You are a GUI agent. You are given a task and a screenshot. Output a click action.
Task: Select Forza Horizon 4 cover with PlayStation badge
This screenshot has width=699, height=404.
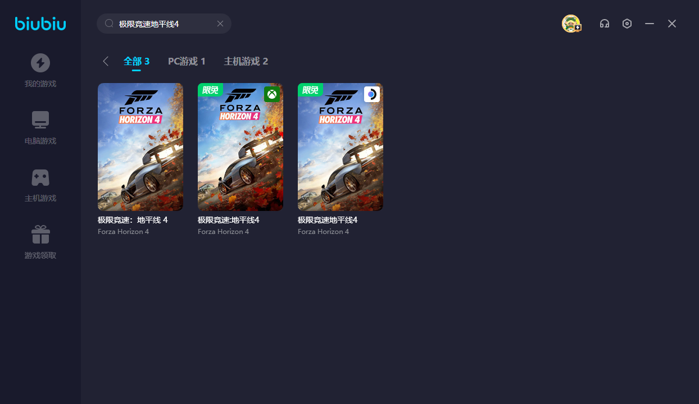click(341, 147)
